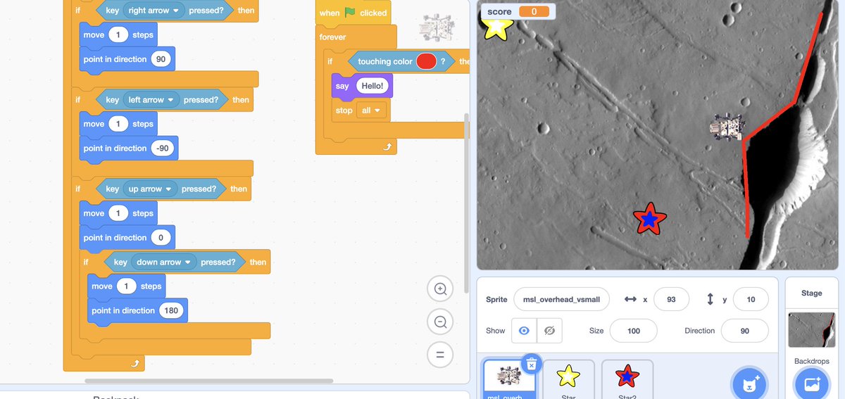Edit move steps under down arrow condition
This screenshot has width=845, height=399.
coord(127,286)
